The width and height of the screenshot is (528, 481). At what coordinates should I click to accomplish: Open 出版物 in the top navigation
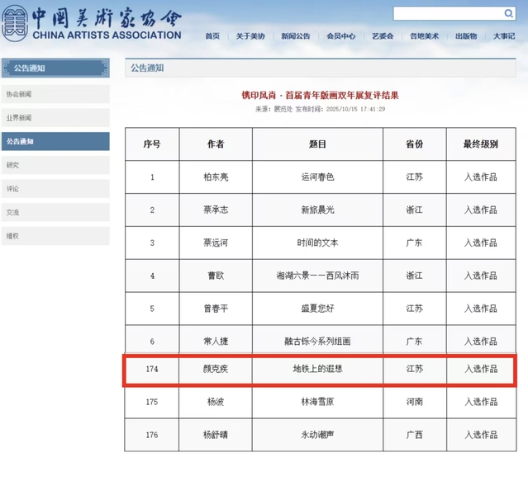465,36
